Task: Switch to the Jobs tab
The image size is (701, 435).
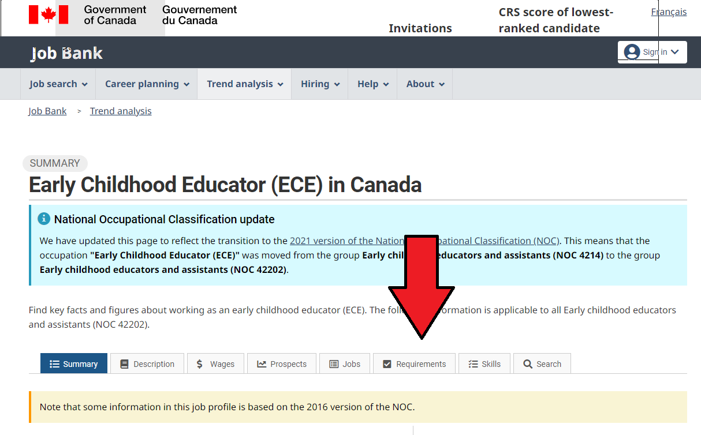Action: 345,364
